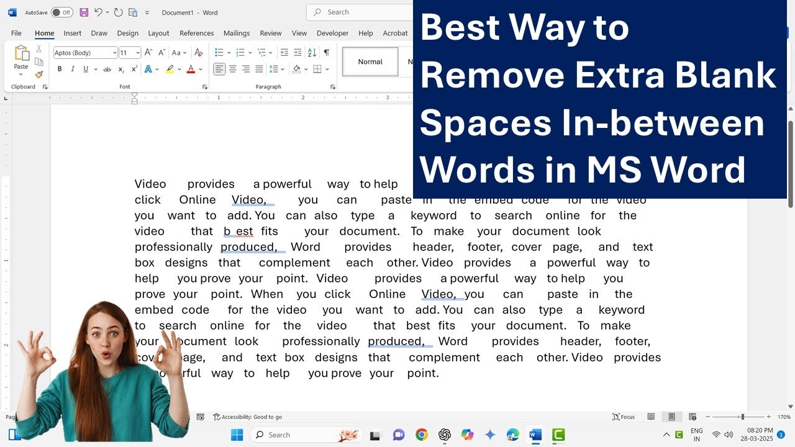
Task: Apply superscript formatting
Action: point(134,70)
